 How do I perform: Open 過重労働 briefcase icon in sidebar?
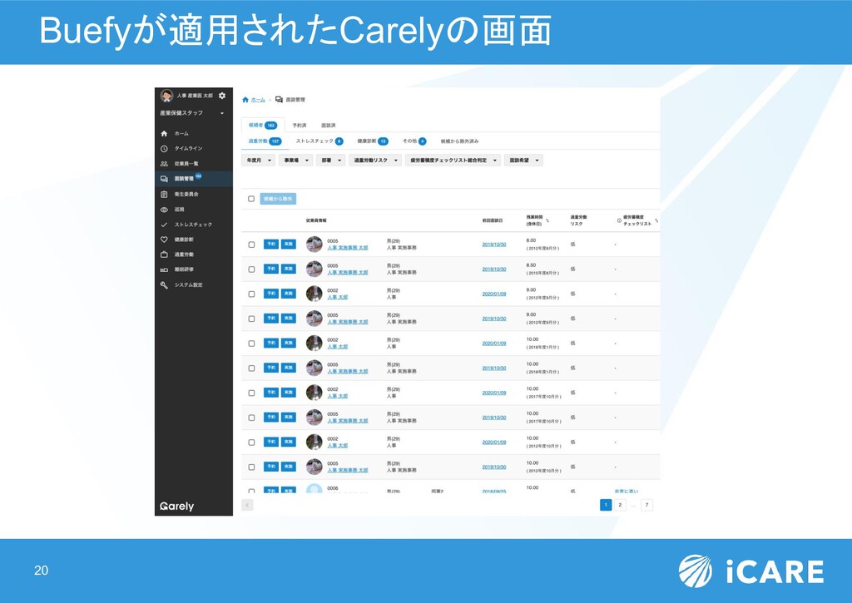point(164,255)
